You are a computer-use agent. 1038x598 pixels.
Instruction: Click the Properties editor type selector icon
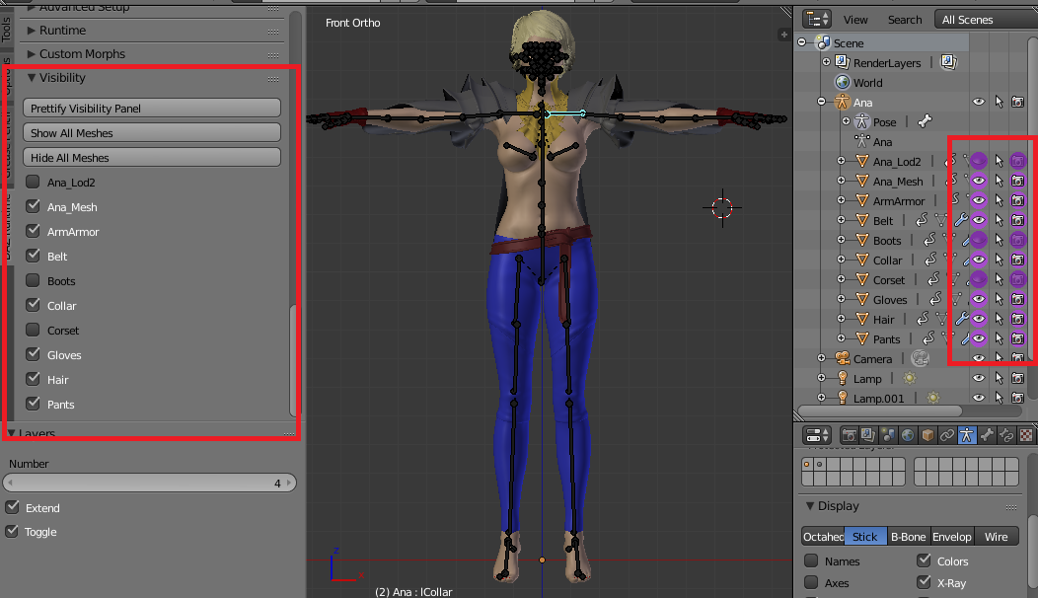pyautogui.click(x=818, y=435)
